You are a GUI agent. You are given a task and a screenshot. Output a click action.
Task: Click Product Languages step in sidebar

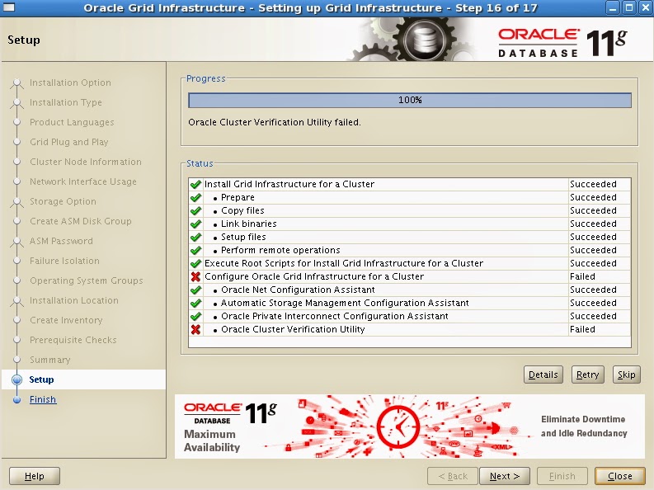72,122
